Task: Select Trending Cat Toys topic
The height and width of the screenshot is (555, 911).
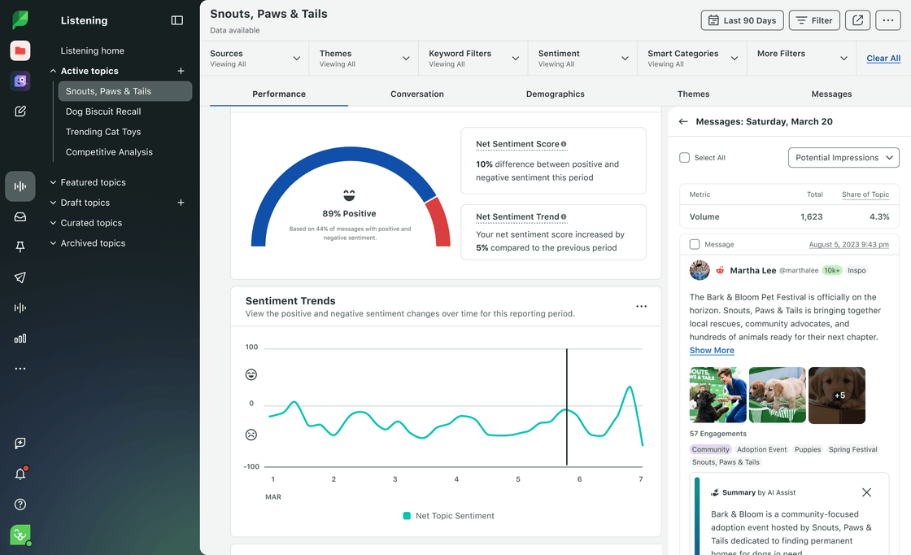Action: (103, 132)
